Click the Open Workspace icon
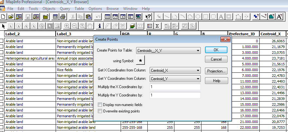This screenshot has height=132, width=288. point(19,17)
